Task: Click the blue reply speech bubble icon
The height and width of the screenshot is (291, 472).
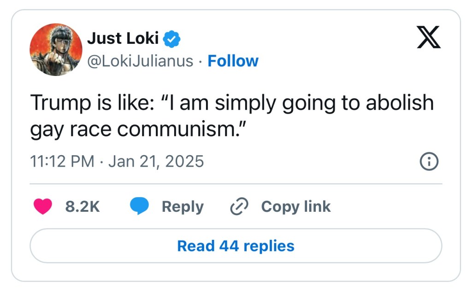Action: [139, 207]
